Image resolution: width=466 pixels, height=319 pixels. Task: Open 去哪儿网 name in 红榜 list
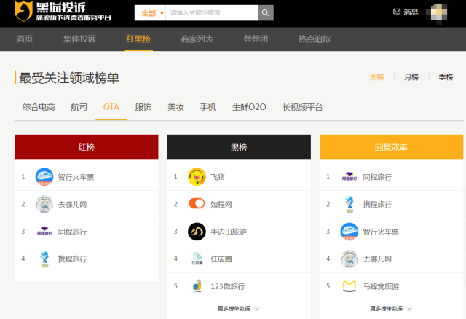tap(72, 204)
